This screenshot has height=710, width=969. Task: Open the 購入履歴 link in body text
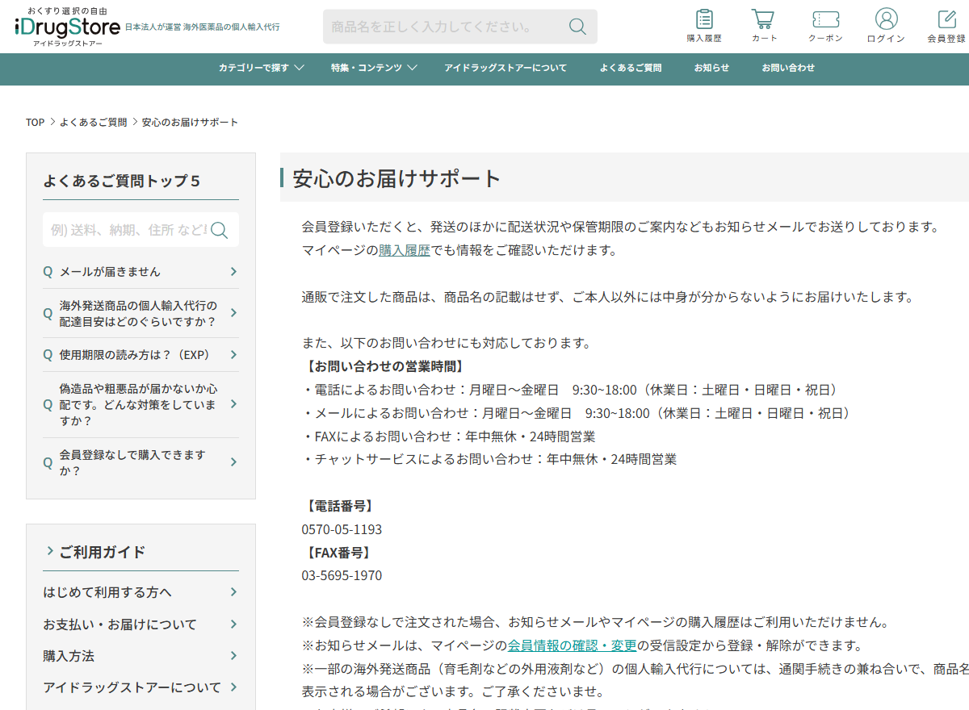pos(405,250)
